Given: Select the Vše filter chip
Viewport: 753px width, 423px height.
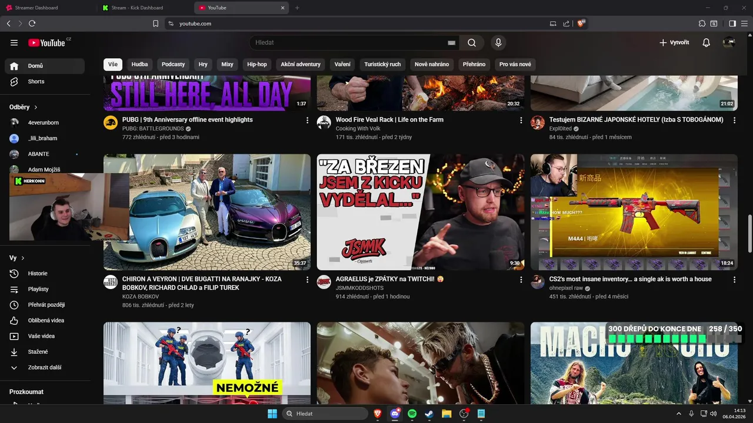Looking at the screenshot, I should (113, 64).
